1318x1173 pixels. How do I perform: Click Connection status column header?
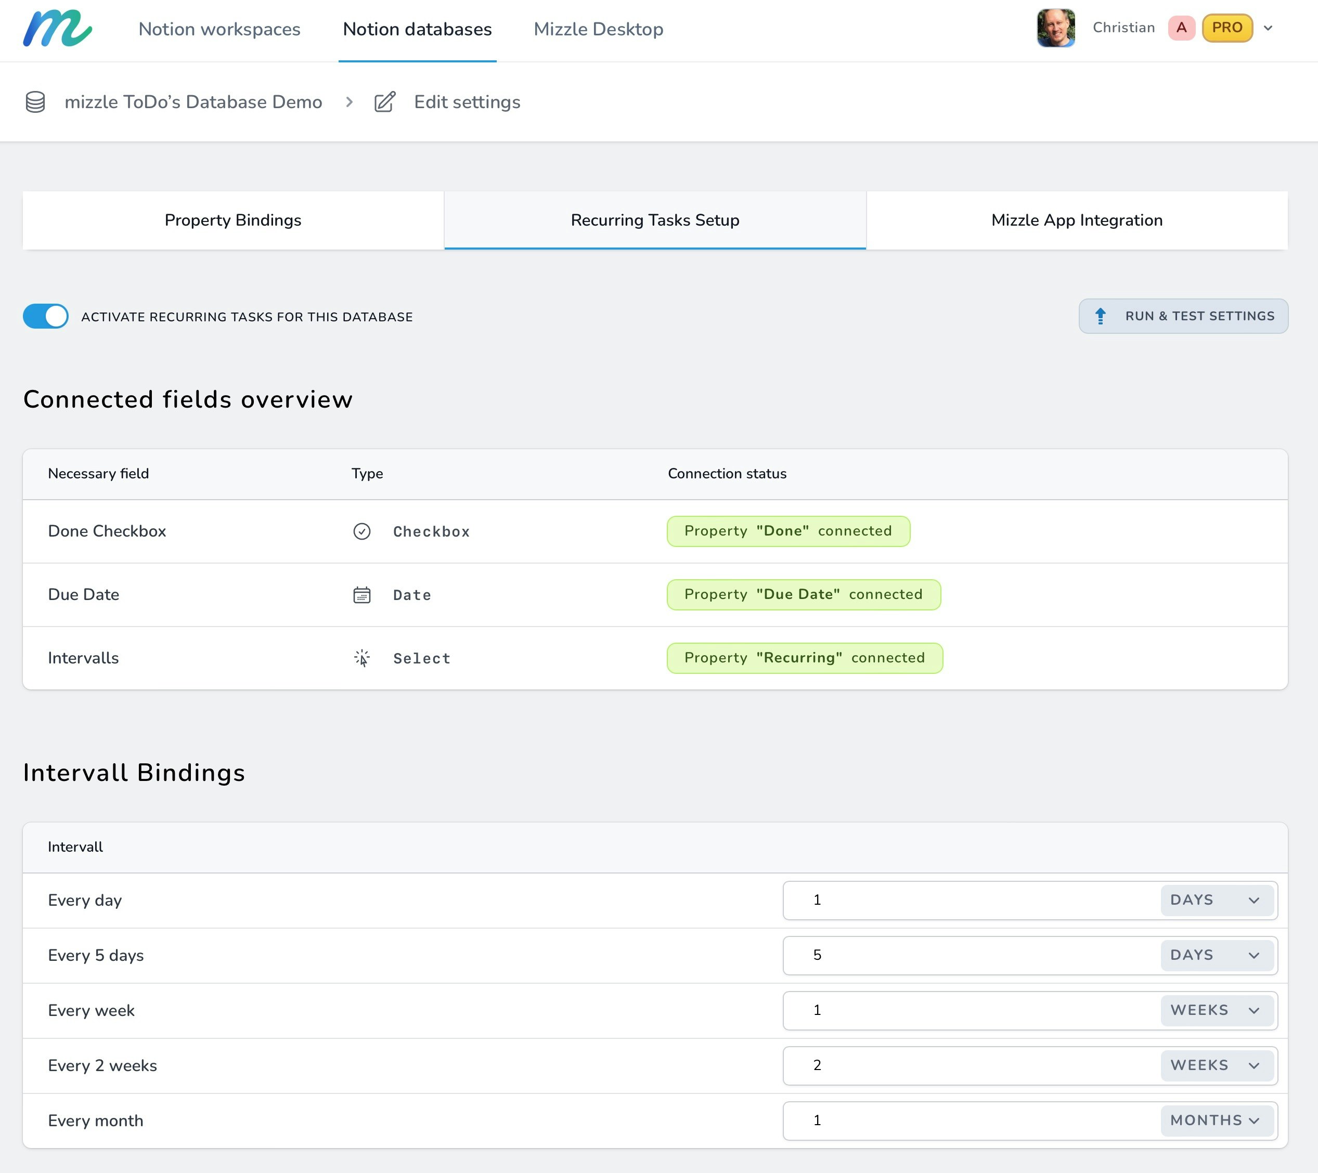(x=727, y=474)
